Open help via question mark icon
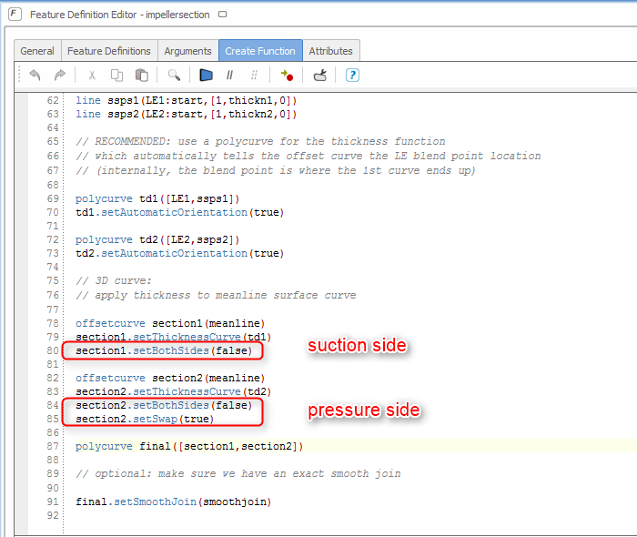Screen dimensions: 637x537 (x=352, y=76)
